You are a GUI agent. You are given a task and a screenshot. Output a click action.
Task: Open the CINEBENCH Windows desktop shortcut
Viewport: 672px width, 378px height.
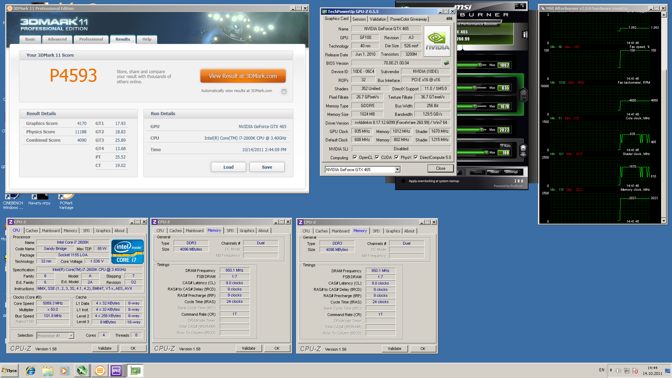click(13, 202)
